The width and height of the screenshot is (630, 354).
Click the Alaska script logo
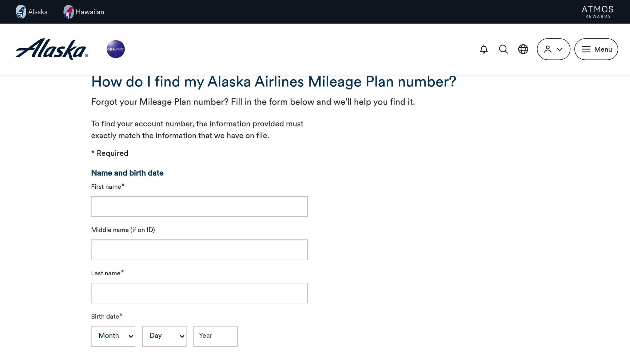51,49
